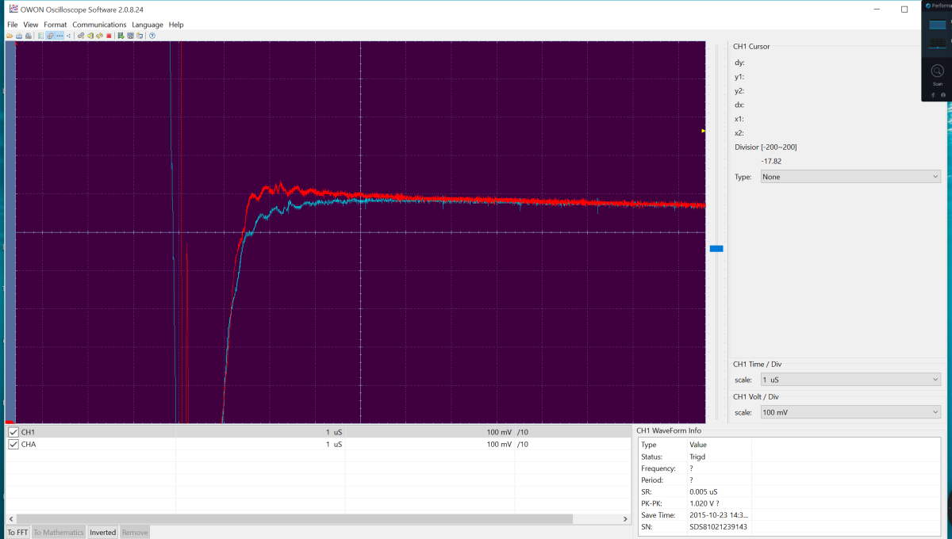
Task: Toggle the grid display toolbar icon
Action: click(50, 36)
